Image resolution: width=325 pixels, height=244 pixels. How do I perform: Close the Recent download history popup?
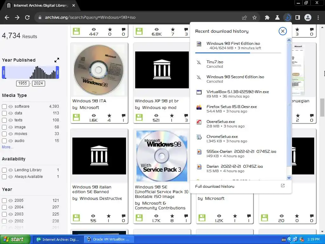(x=282, y=31)
